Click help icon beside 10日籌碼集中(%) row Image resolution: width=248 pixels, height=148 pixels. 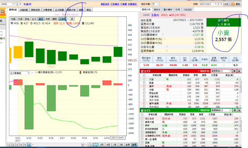click(165, 39)
